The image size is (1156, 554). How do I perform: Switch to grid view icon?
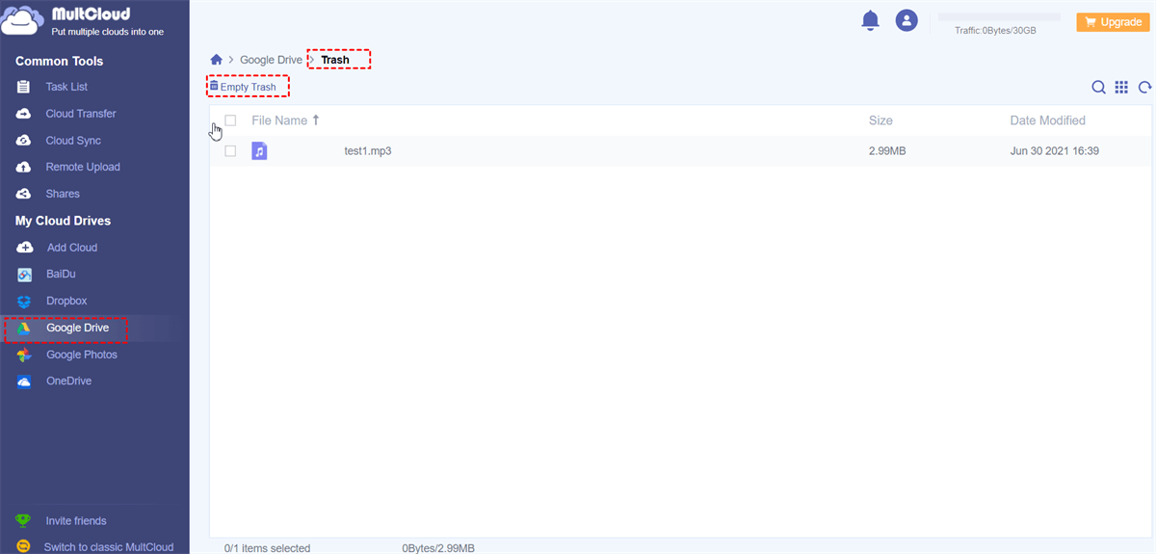(1121, 88)
